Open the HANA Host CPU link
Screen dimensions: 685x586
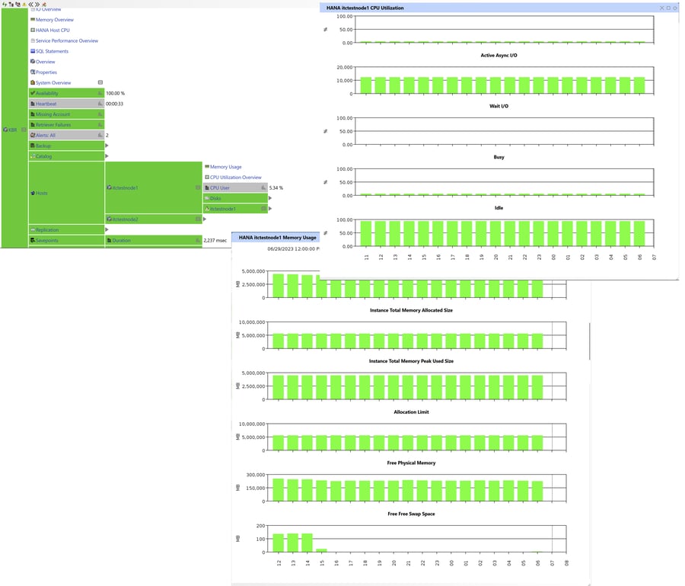(x=53, y=30)
